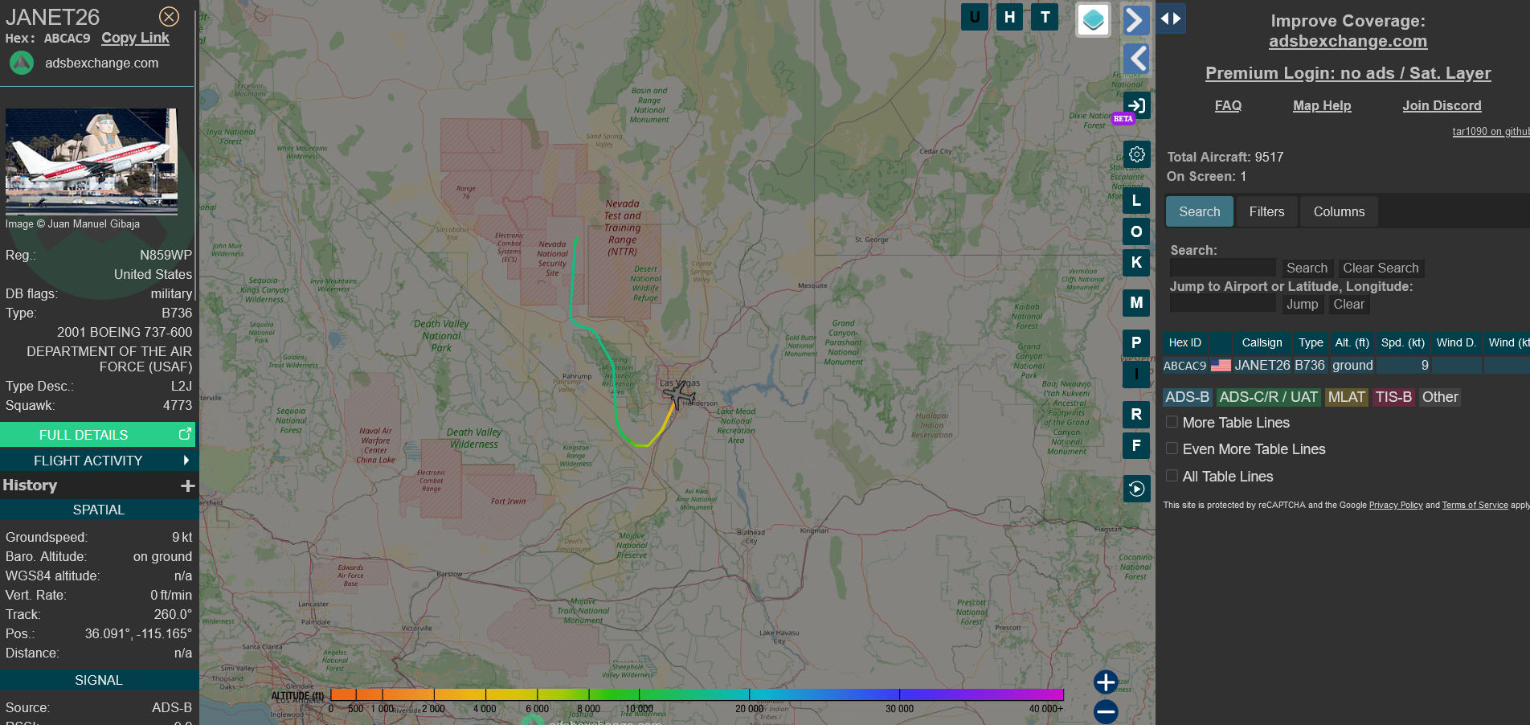The width and height of the screenshot is (1530, 725).
Task: Enable More Table Lines checkbox
Action: tap(1172, 422)
